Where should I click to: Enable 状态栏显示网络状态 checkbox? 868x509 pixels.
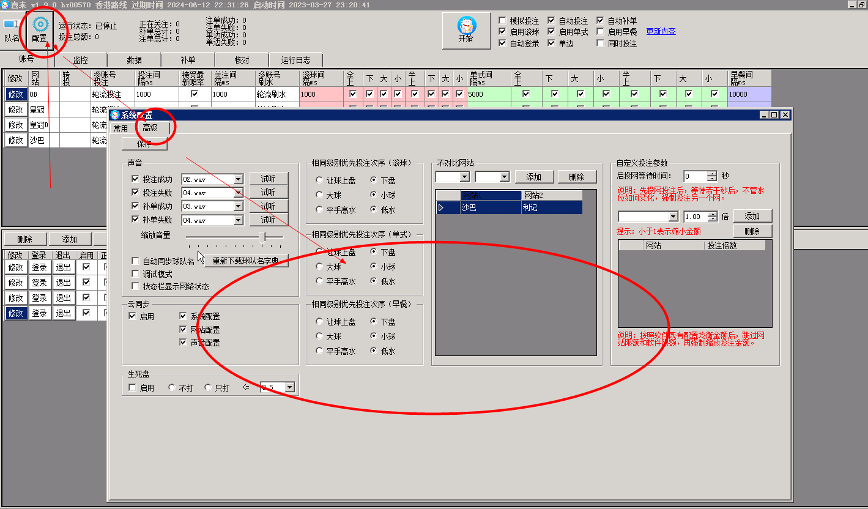pos(136,286)
